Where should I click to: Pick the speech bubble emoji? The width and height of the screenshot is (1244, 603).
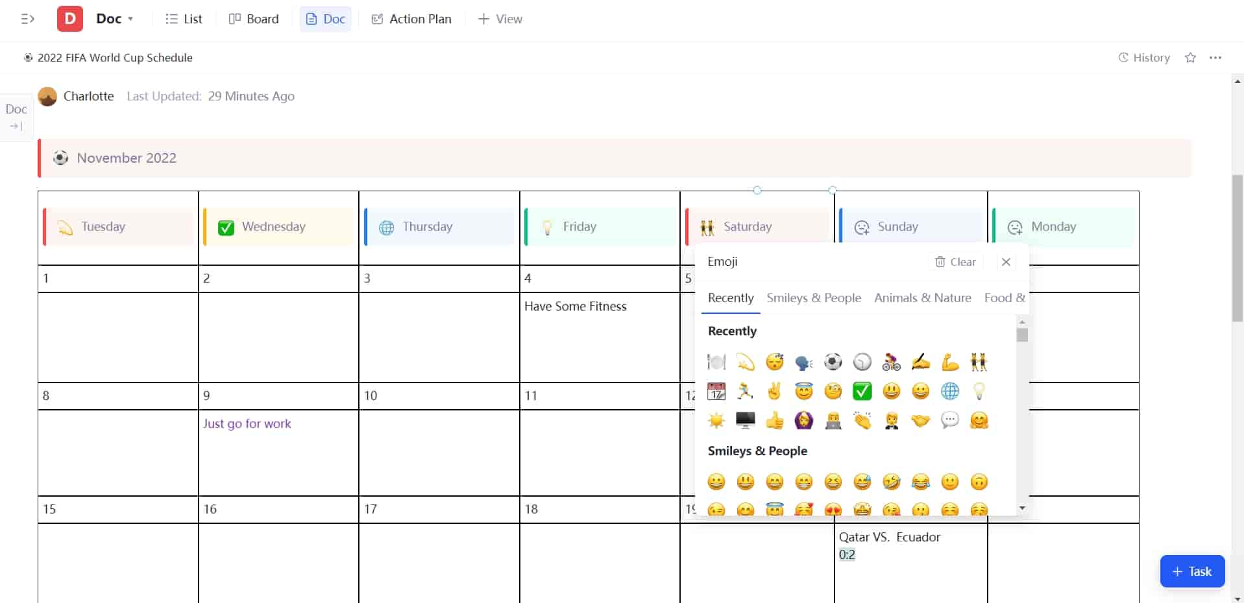point(950,420)
